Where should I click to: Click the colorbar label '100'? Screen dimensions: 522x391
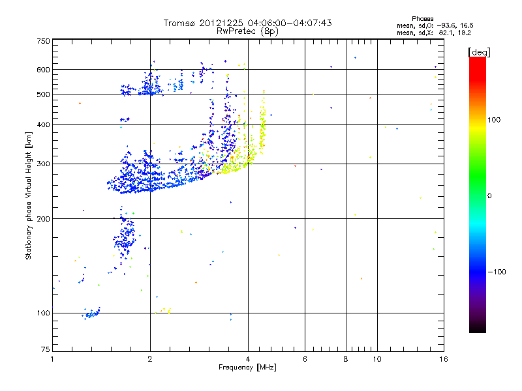tap(494, 120)
